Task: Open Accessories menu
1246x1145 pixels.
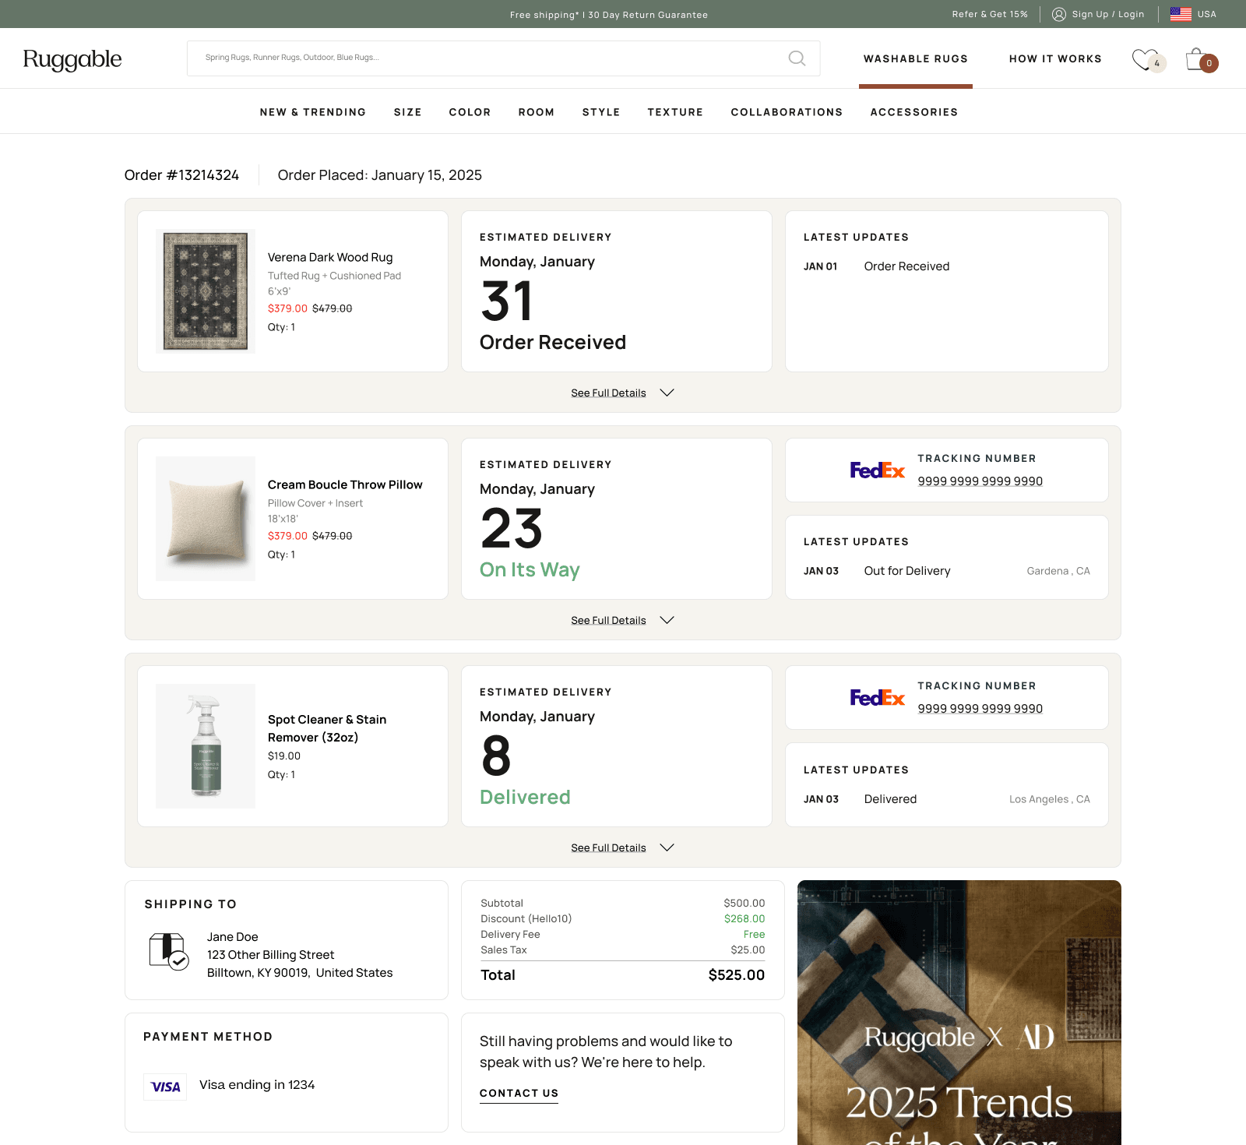Action: [914, 112]
